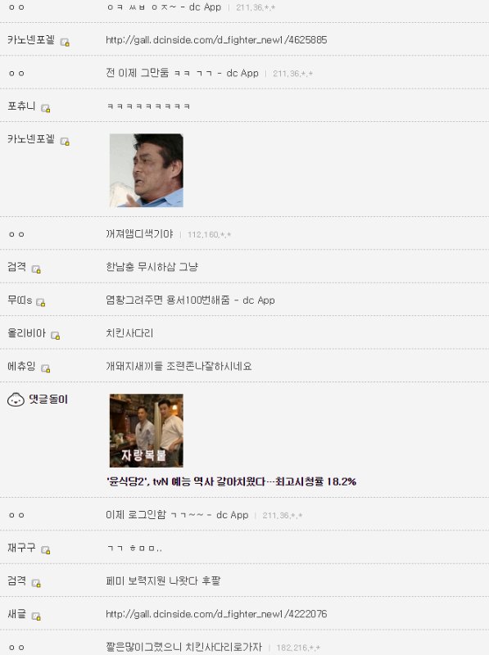The height and width of the screenshot is (655, 489).
Task: Click the username 재구구
Action: coord(21,548)
